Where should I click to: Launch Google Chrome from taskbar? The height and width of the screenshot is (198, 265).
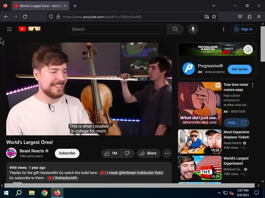(45, 193)
